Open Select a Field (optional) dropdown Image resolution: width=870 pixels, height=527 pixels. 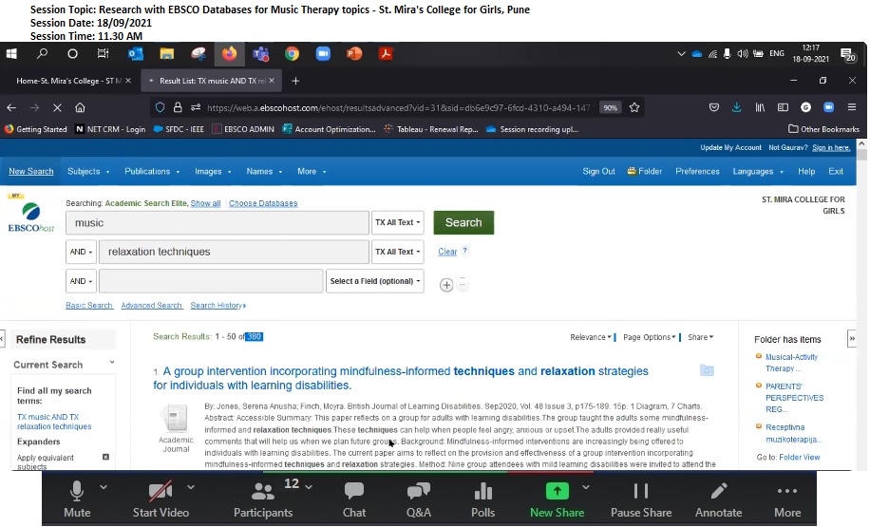pyautogui.click(x=375, y=281)
